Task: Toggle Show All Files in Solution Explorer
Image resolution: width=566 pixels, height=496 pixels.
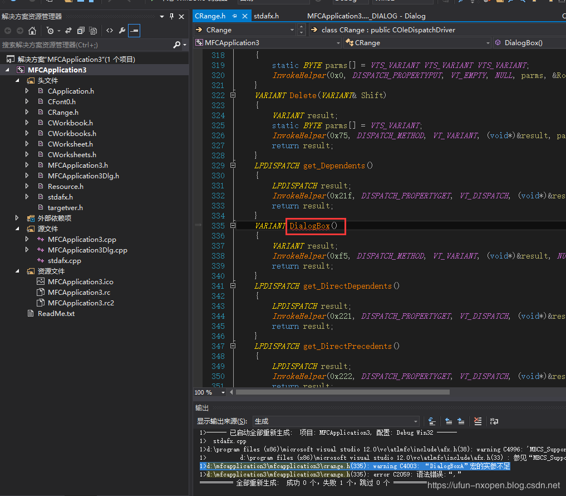Action: 93,31
